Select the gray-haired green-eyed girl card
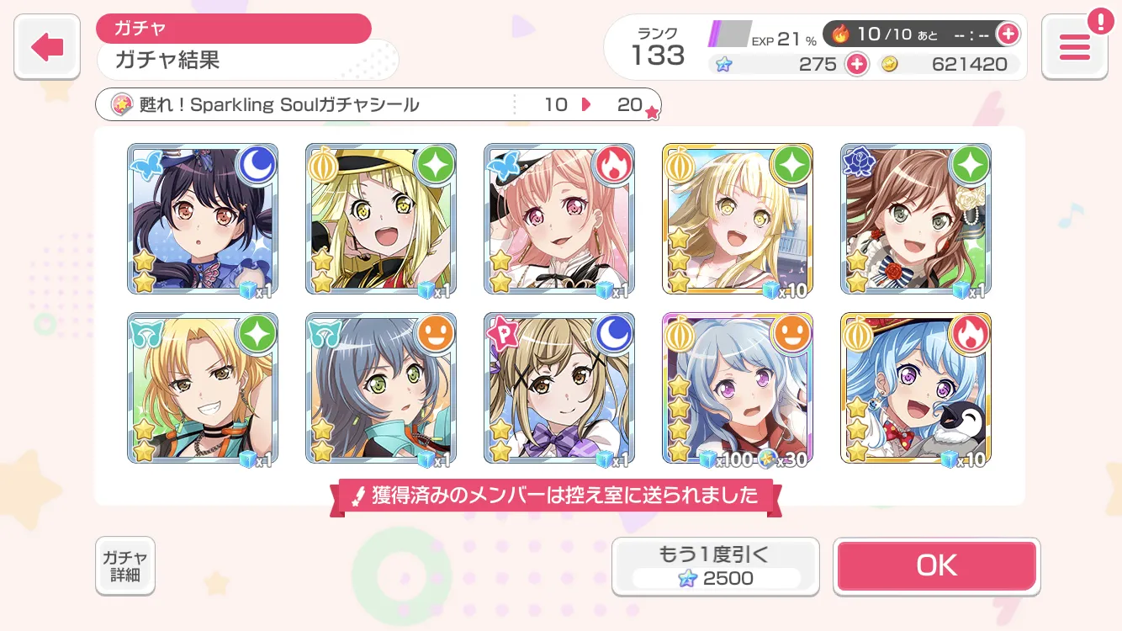The width and height of the screenshot is (1122, 631). pos(381,388)
